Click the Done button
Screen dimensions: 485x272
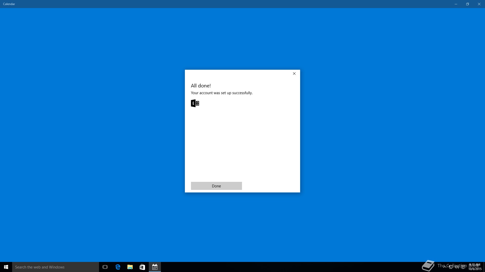[x=216, y=186]
